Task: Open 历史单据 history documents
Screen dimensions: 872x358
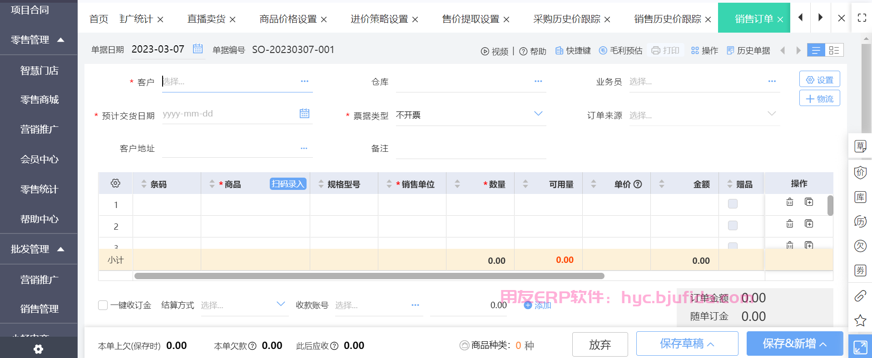Action: tap(748, 51)
